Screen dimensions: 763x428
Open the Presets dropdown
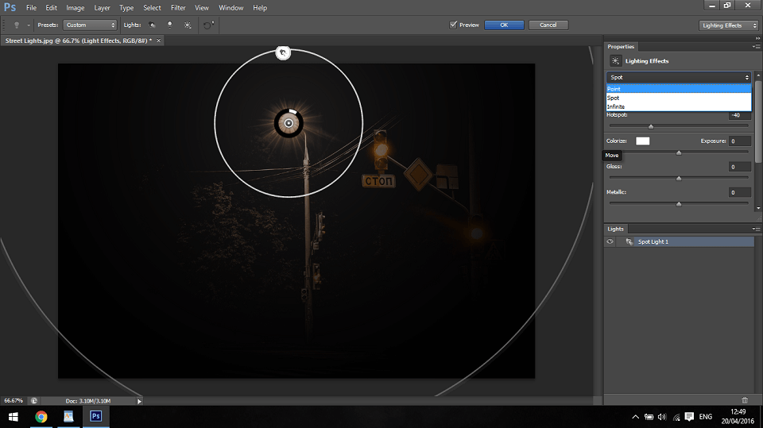pyautogui.click(x=89, y=25)
